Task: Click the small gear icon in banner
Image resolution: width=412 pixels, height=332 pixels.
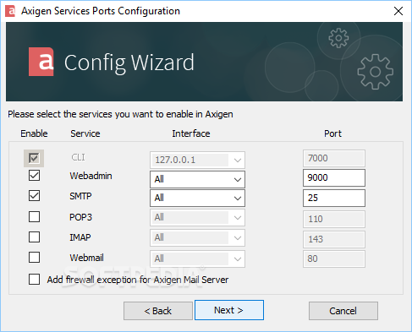Action: pos(338,38)
